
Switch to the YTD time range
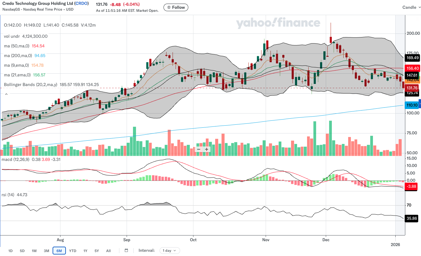coord(73,251)
